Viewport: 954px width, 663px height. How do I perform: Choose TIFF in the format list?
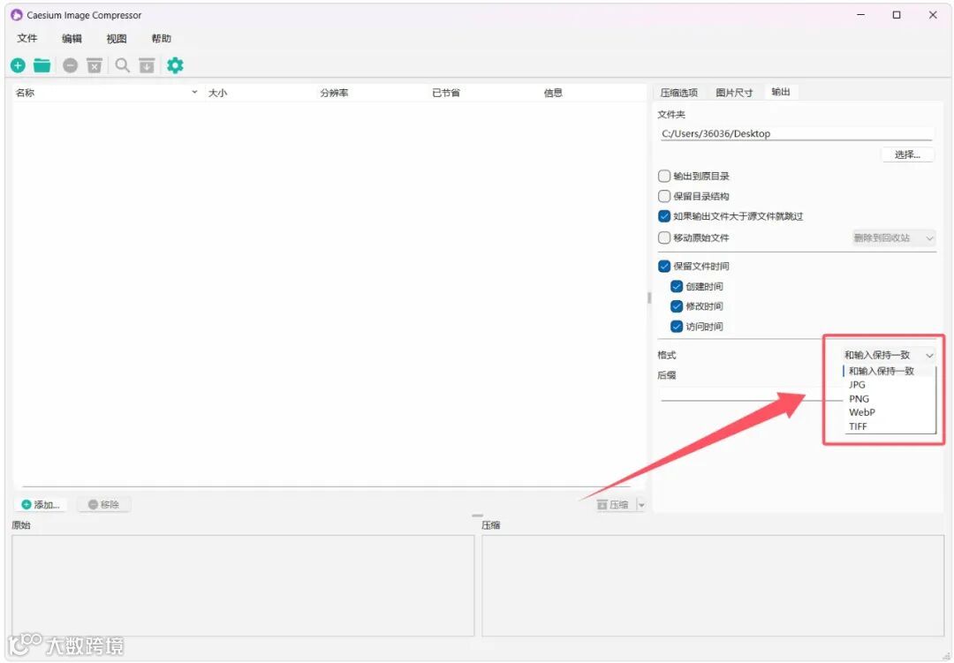pos(889,426)
